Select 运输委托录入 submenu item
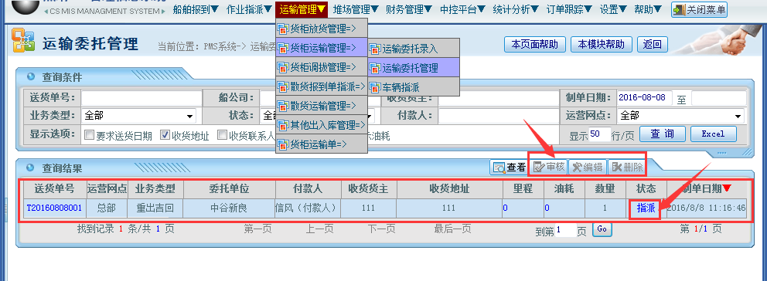 (414, 49)
